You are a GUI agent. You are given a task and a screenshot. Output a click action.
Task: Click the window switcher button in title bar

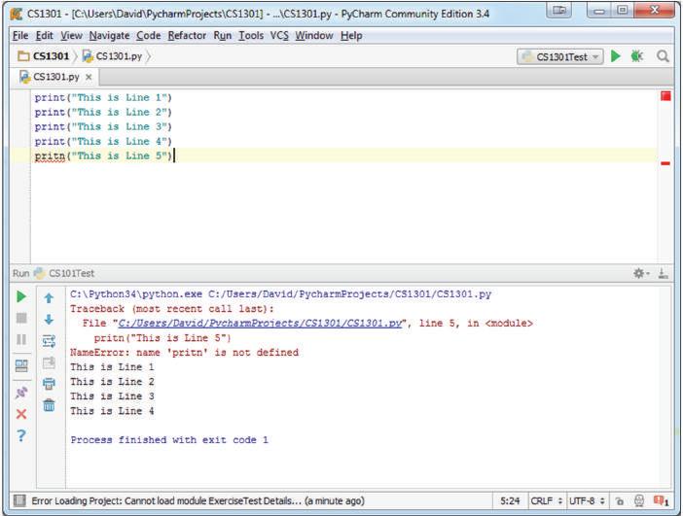(559, 10)
